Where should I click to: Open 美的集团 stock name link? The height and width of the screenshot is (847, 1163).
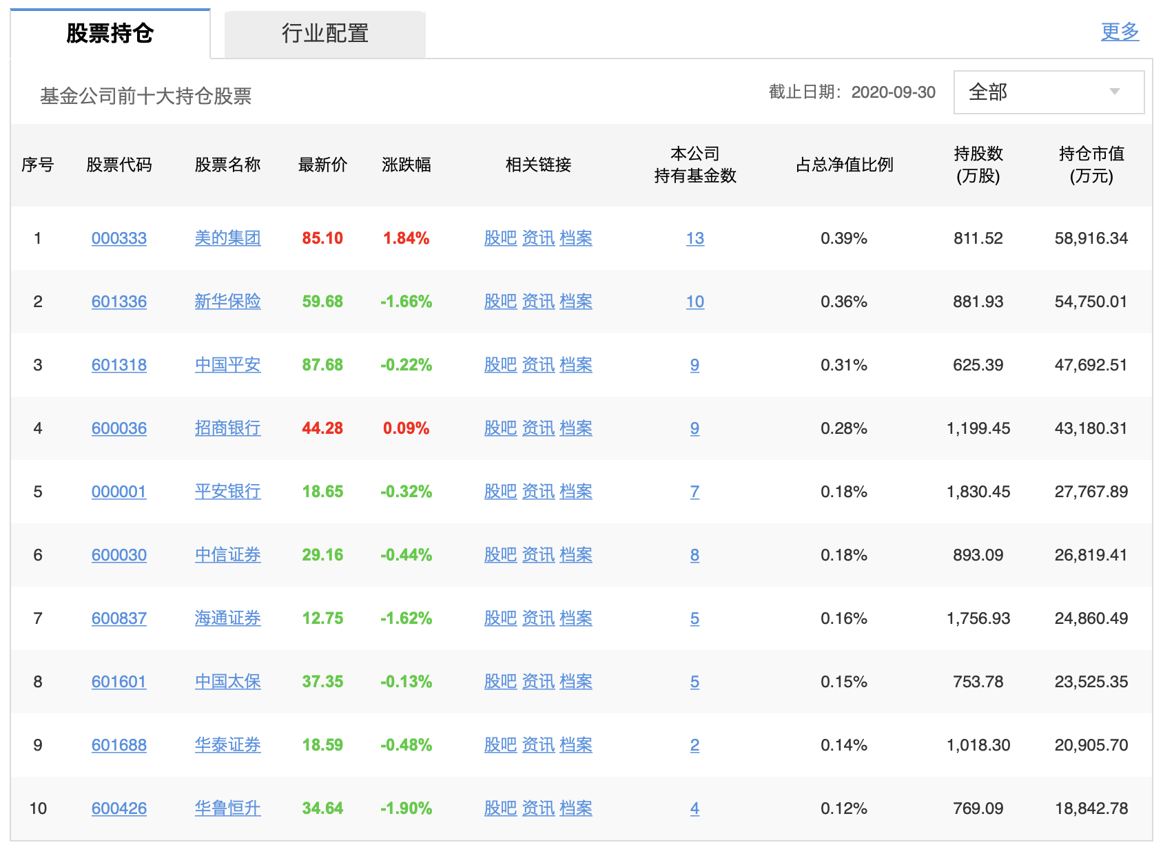(x=227, y=238)
